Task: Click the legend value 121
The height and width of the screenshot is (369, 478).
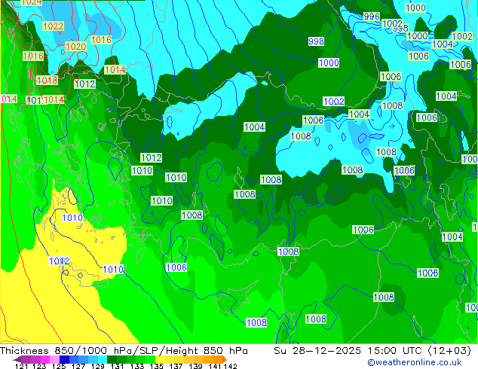Action: (x=22, y=366)
